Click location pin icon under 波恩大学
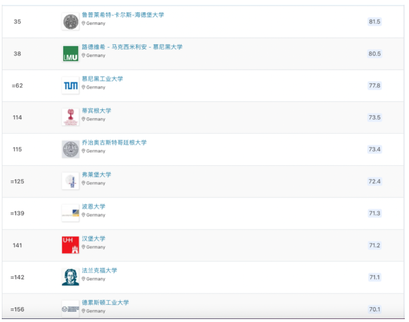 [x=83, y=214]
